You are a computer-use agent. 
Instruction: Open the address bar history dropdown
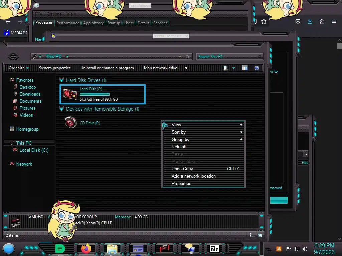(180, 57)
